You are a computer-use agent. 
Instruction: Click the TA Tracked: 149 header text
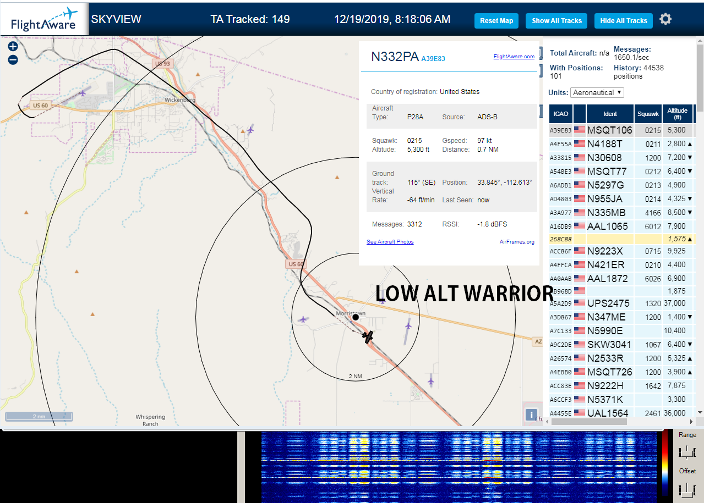[250, 19]
